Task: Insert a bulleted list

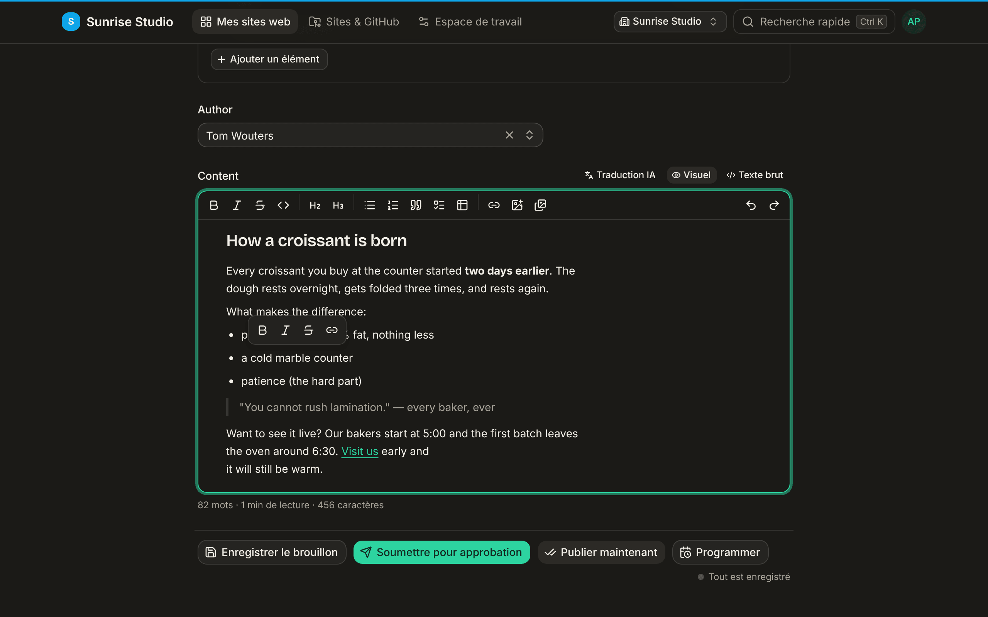Action: pyautogui.click(x=369, y=205)
